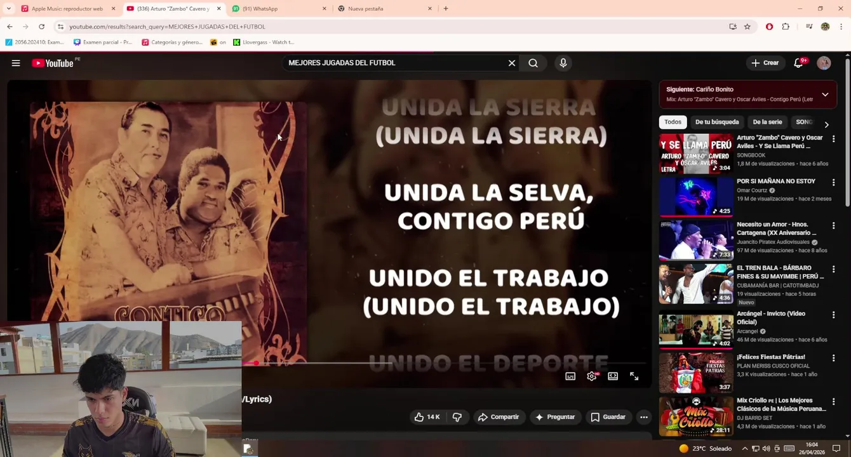Open options for Arcángel Invicto video

point(833,314)
